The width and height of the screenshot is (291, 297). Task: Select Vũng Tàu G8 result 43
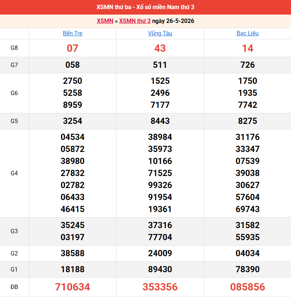tap(160, 48)
